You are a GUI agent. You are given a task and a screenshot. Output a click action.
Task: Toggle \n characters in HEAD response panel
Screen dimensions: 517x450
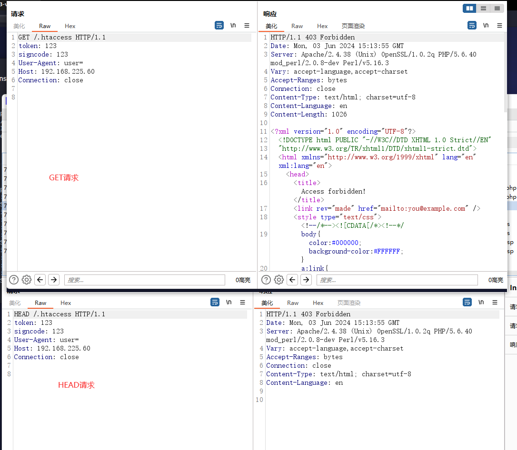(x=481, y=302)
